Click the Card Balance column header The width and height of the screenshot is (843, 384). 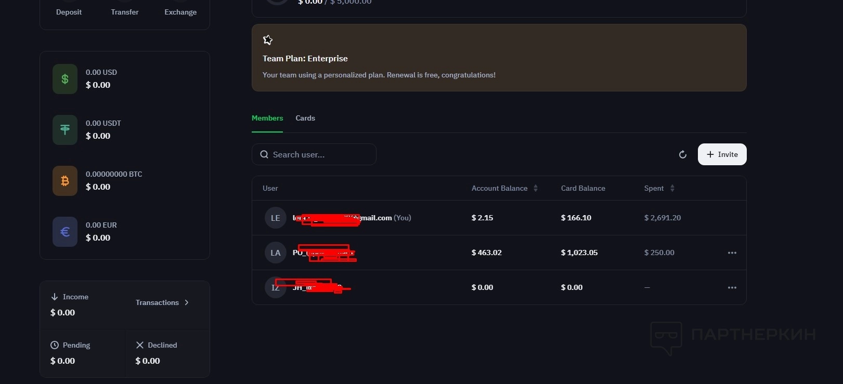point(583,188)
